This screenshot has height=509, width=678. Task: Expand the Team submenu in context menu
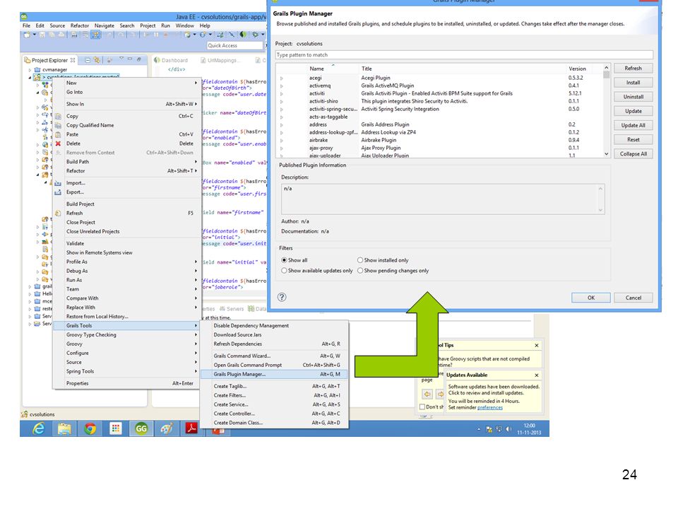[x=196, y=289]
